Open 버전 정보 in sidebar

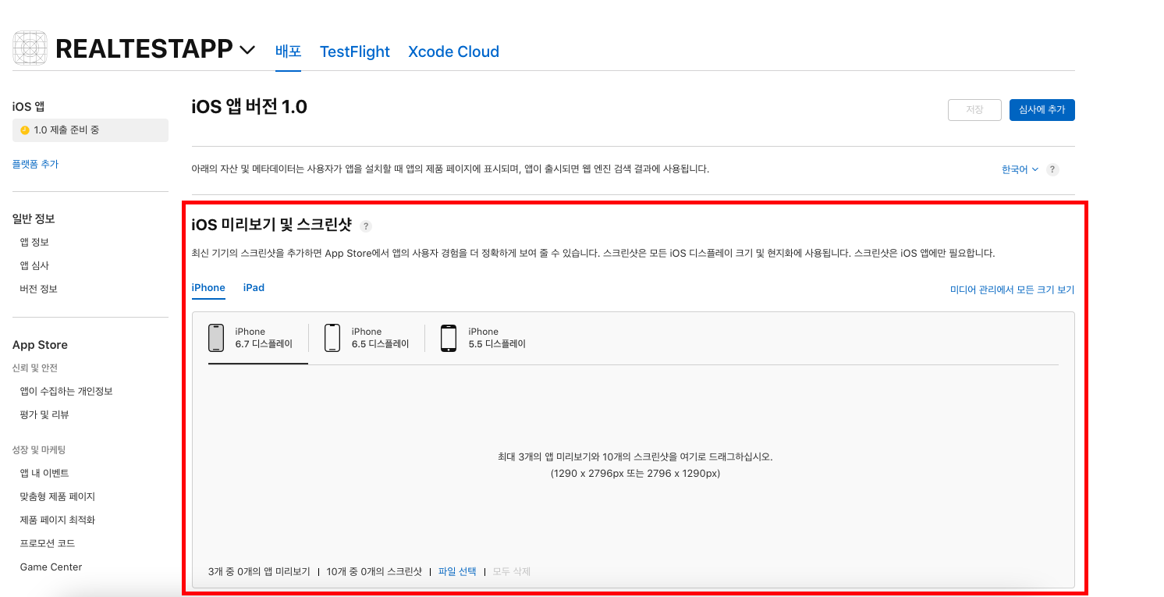pos(39,289)
